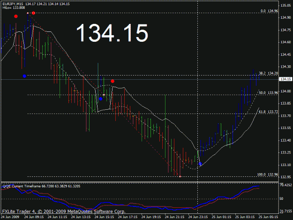Screen dimensions: 293x220
Task: Click 135.05 on the price scale
Action: click(285, 6)
